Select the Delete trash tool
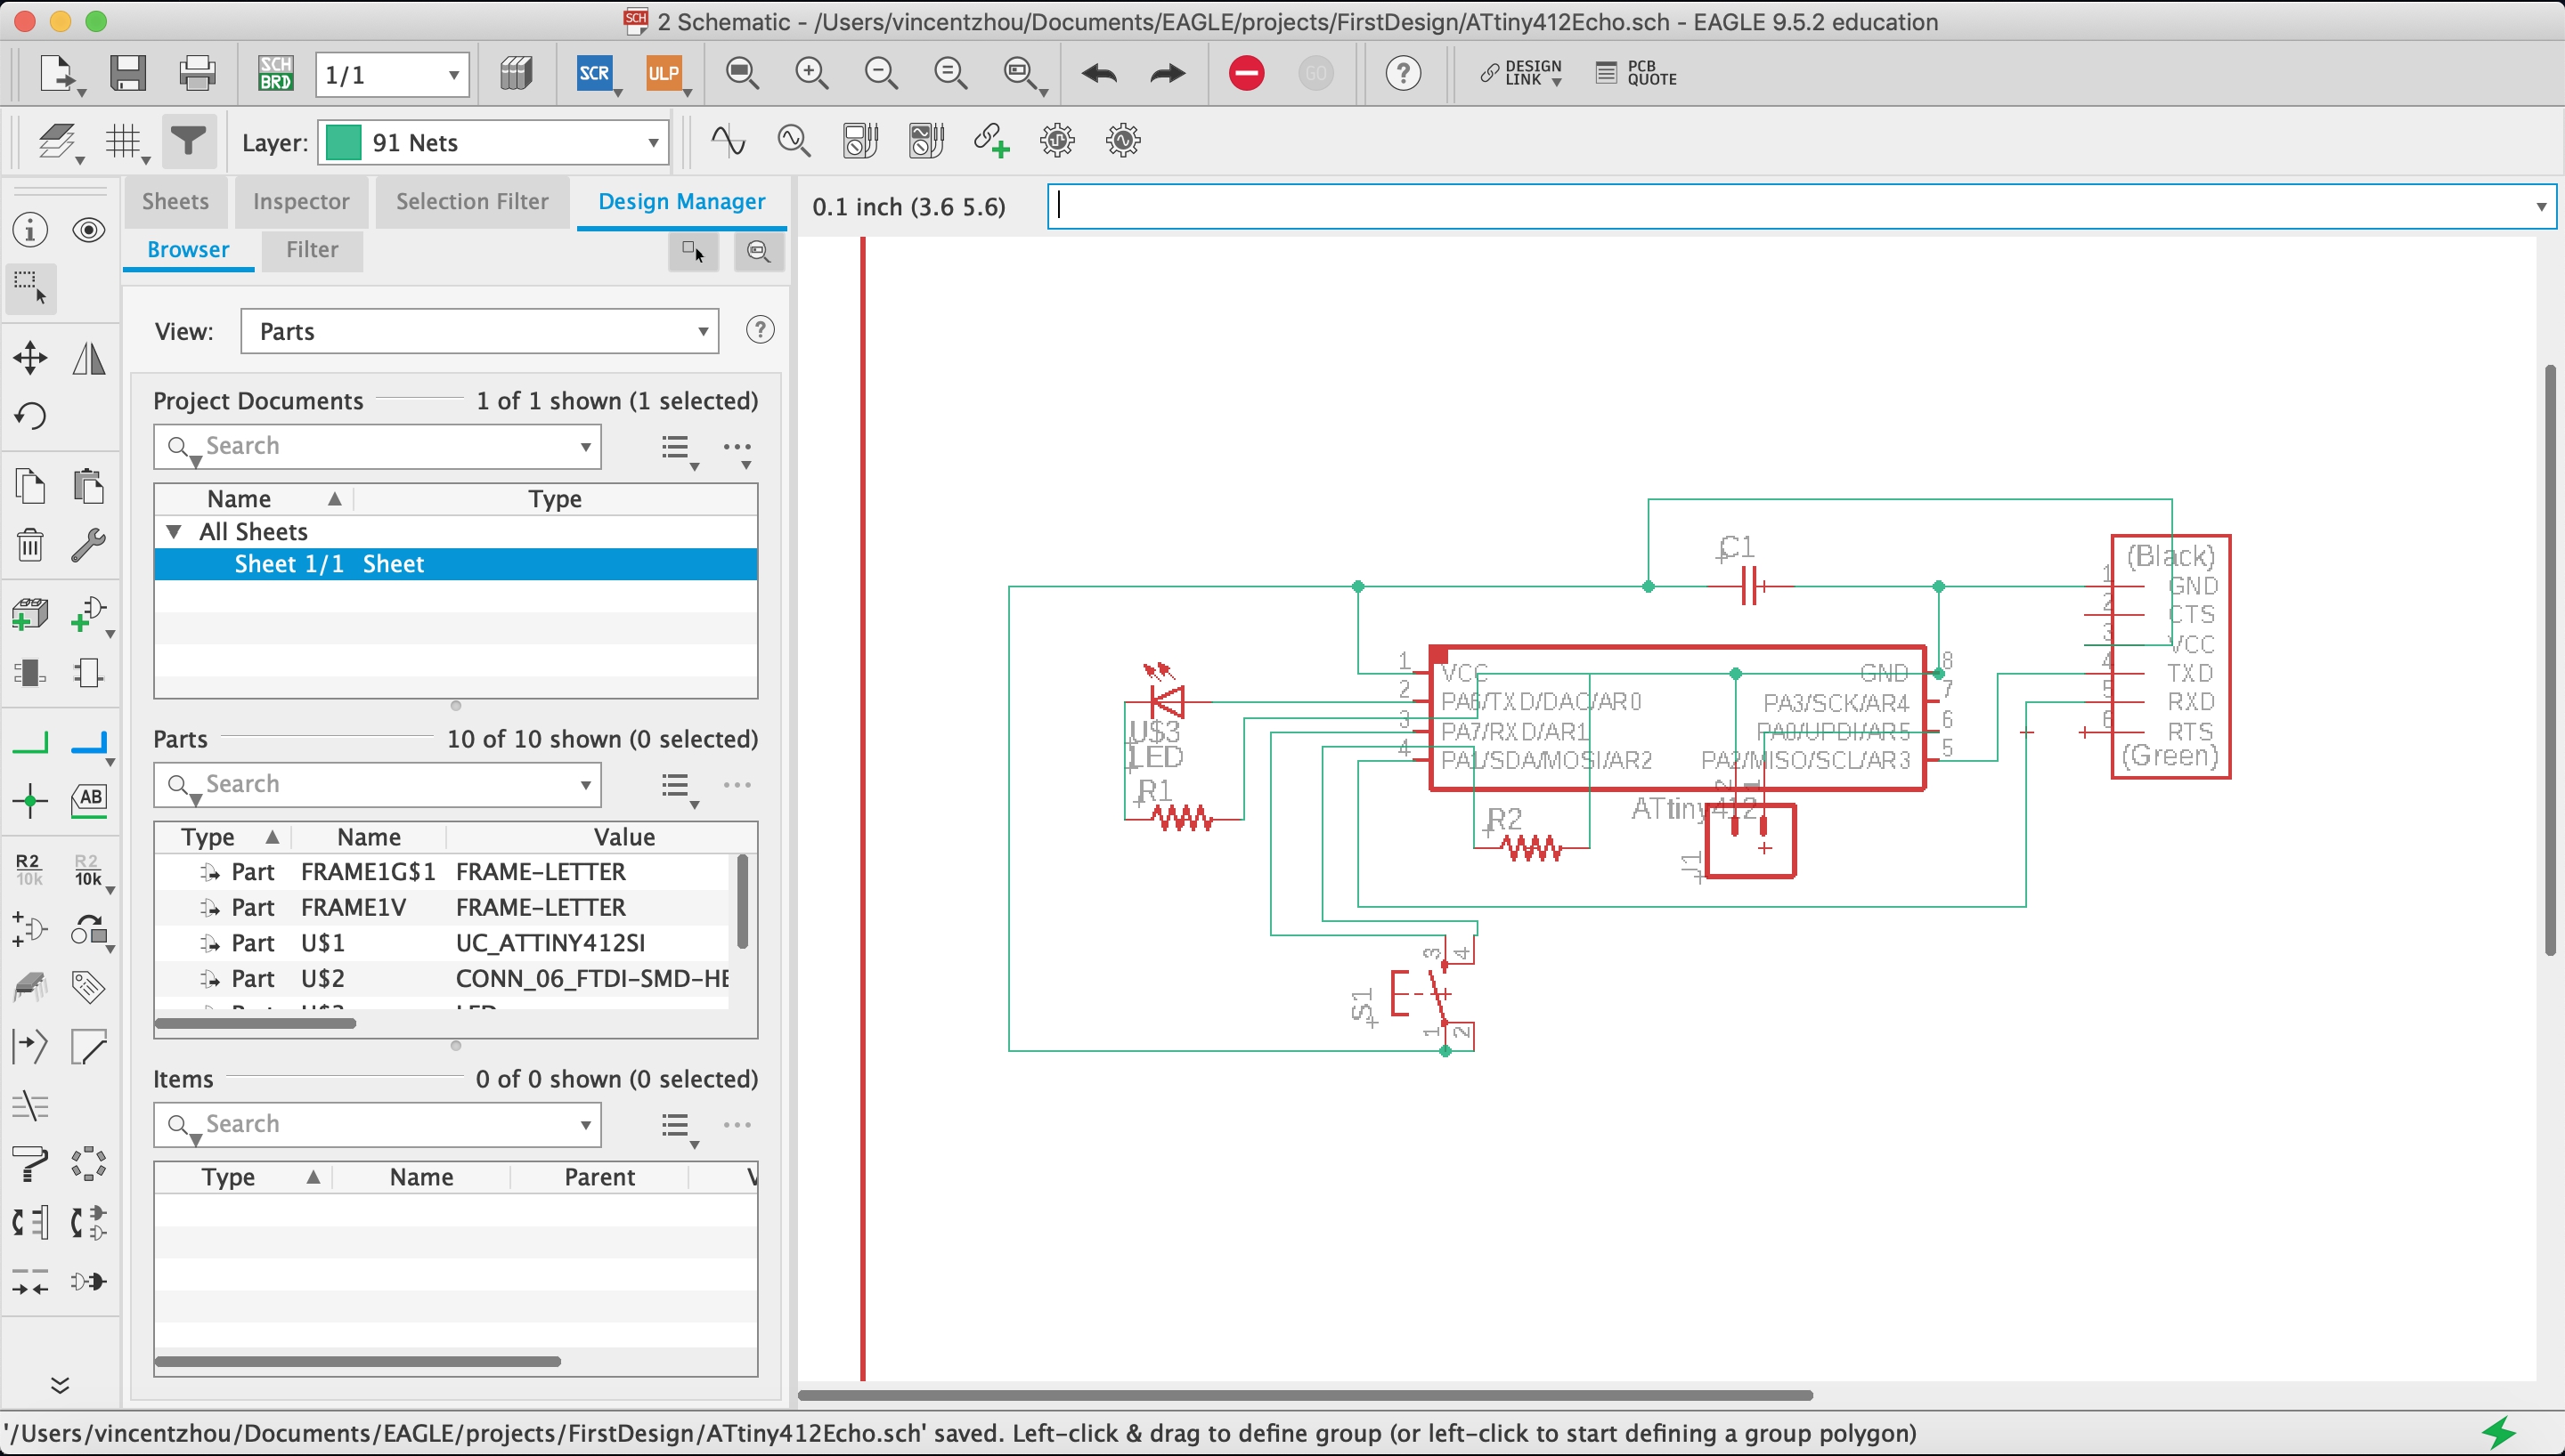The height and width of the screenshot is (1456, 2565). 30,545
